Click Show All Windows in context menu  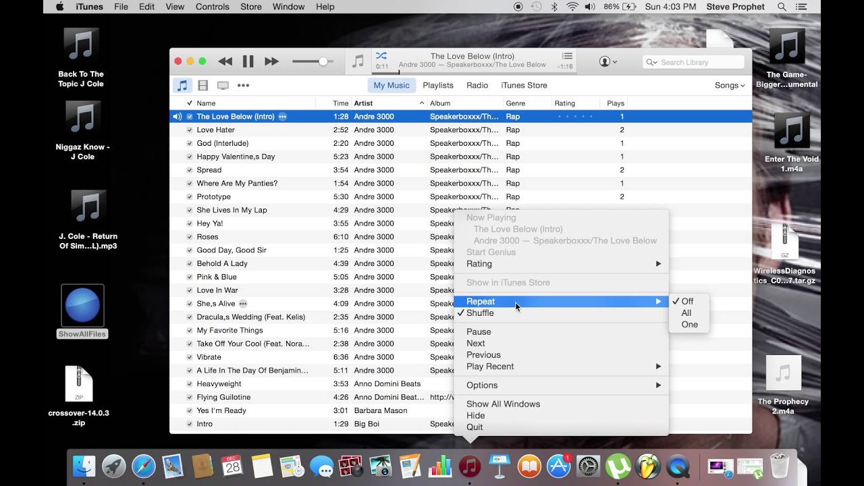click(x=561, y=404)
